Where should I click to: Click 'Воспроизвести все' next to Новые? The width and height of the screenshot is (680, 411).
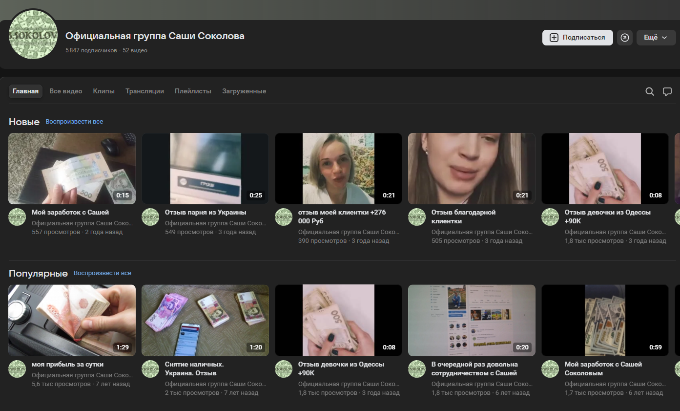point(74,122)
